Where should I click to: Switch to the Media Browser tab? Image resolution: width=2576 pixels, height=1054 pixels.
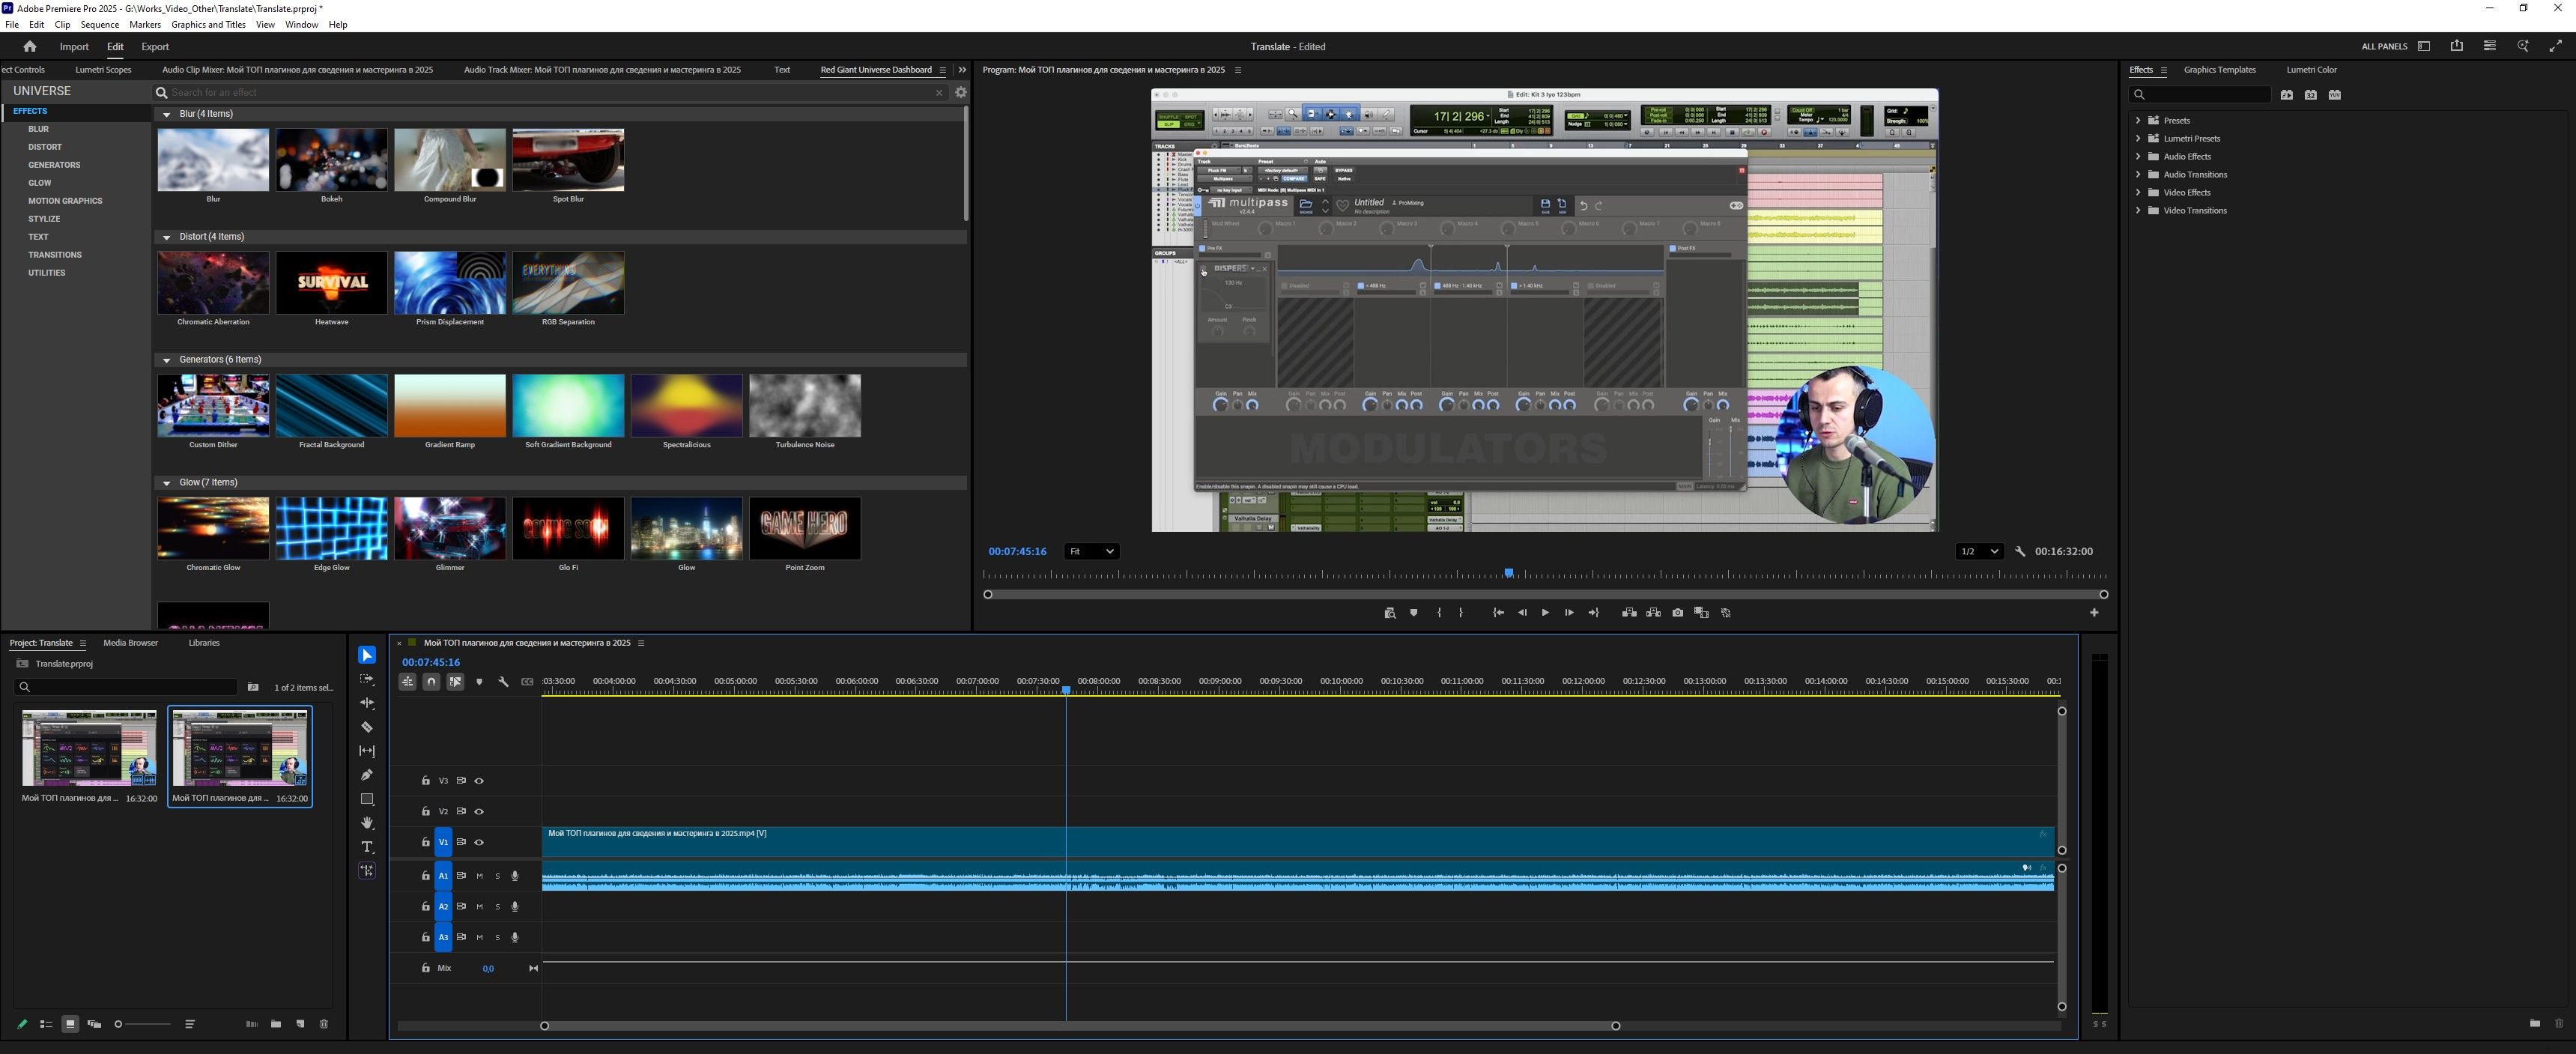coord(131,643)
